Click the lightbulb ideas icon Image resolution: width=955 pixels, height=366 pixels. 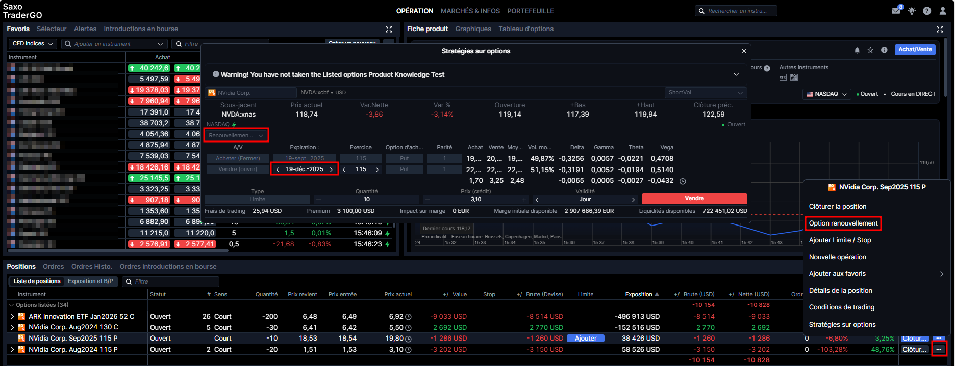[912, 11]
